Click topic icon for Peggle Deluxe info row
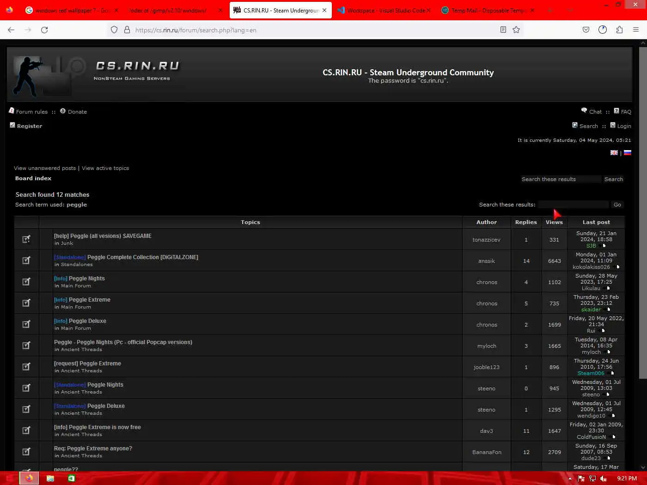Image resolution: width=647 pixels, height=485 pixels. tap(26, 324)
